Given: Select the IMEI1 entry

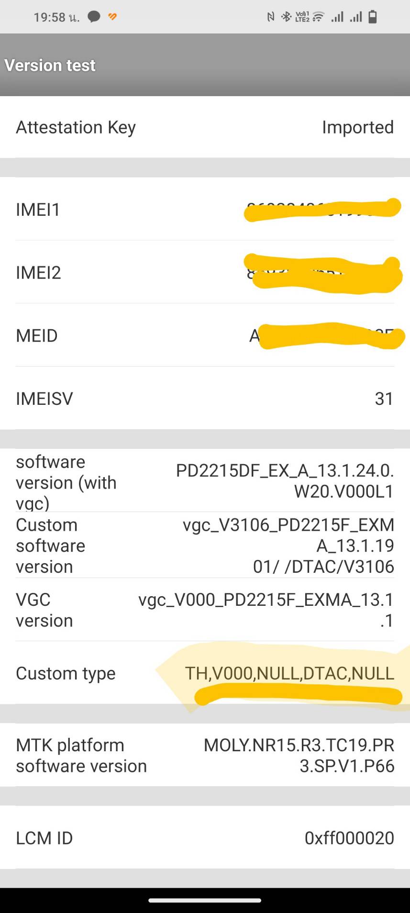Looking at the screenshot, I should (205, 210).
